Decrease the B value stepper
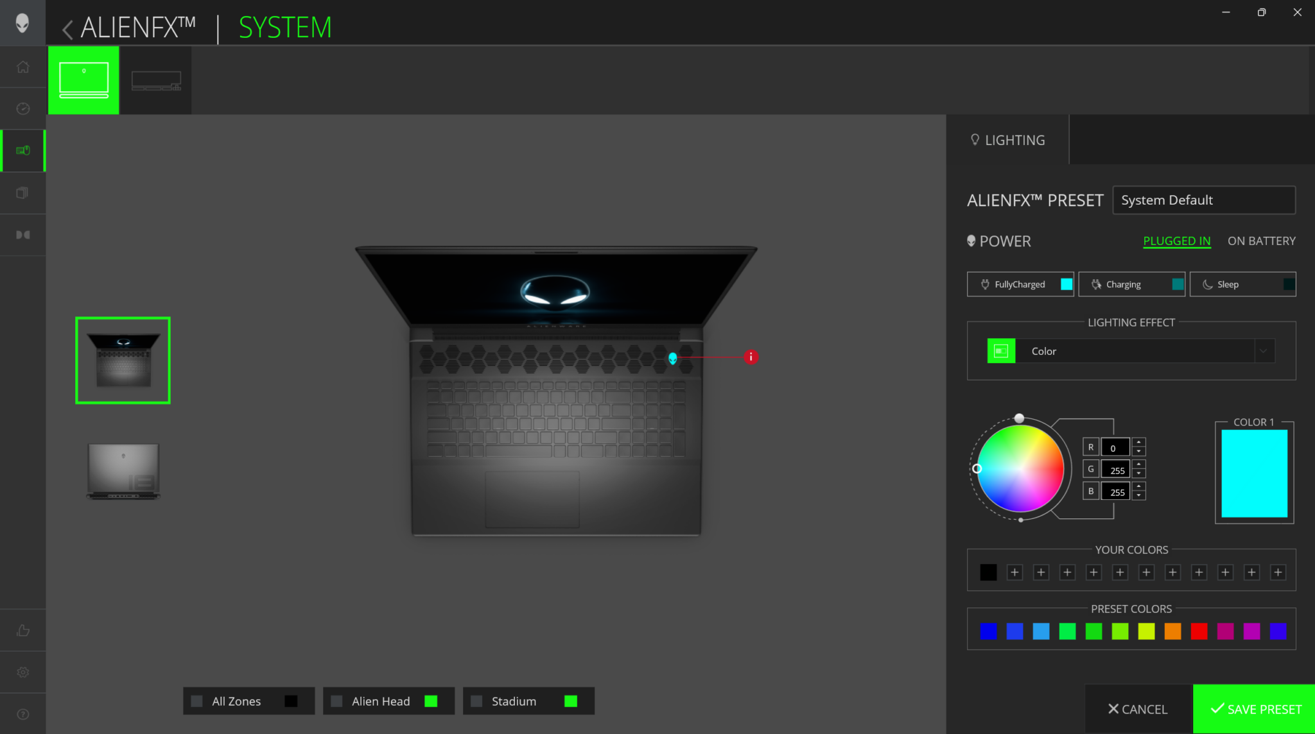Image resolution: width=1315 pixels, height=734 pixels. (1138, 496)
